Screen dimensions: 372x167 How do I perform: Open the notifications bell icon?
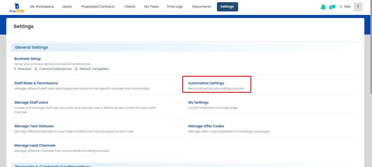coord(323,7)
